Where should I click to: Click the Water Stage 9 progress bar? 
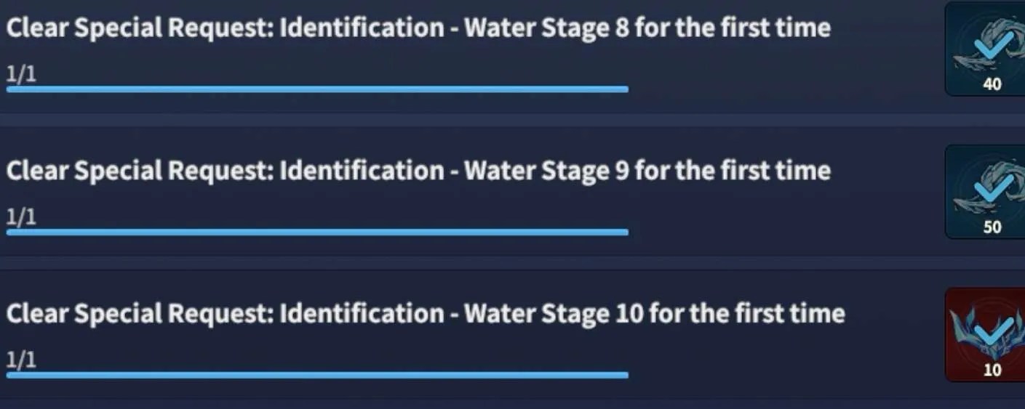click(317, 232)
